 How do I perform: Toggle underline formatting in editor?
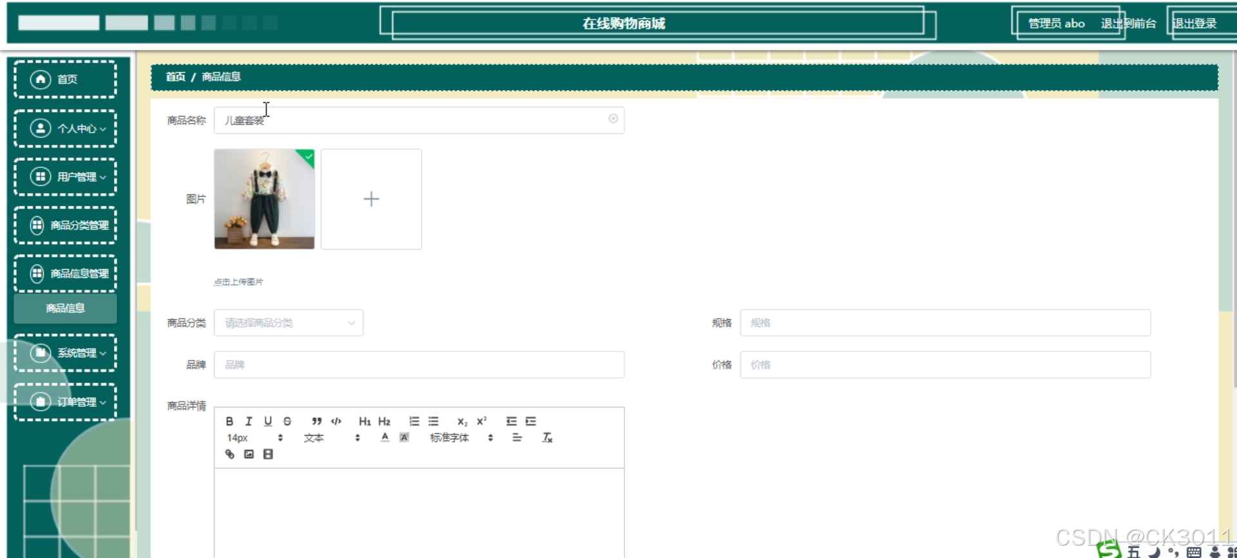tap(268, 421)
